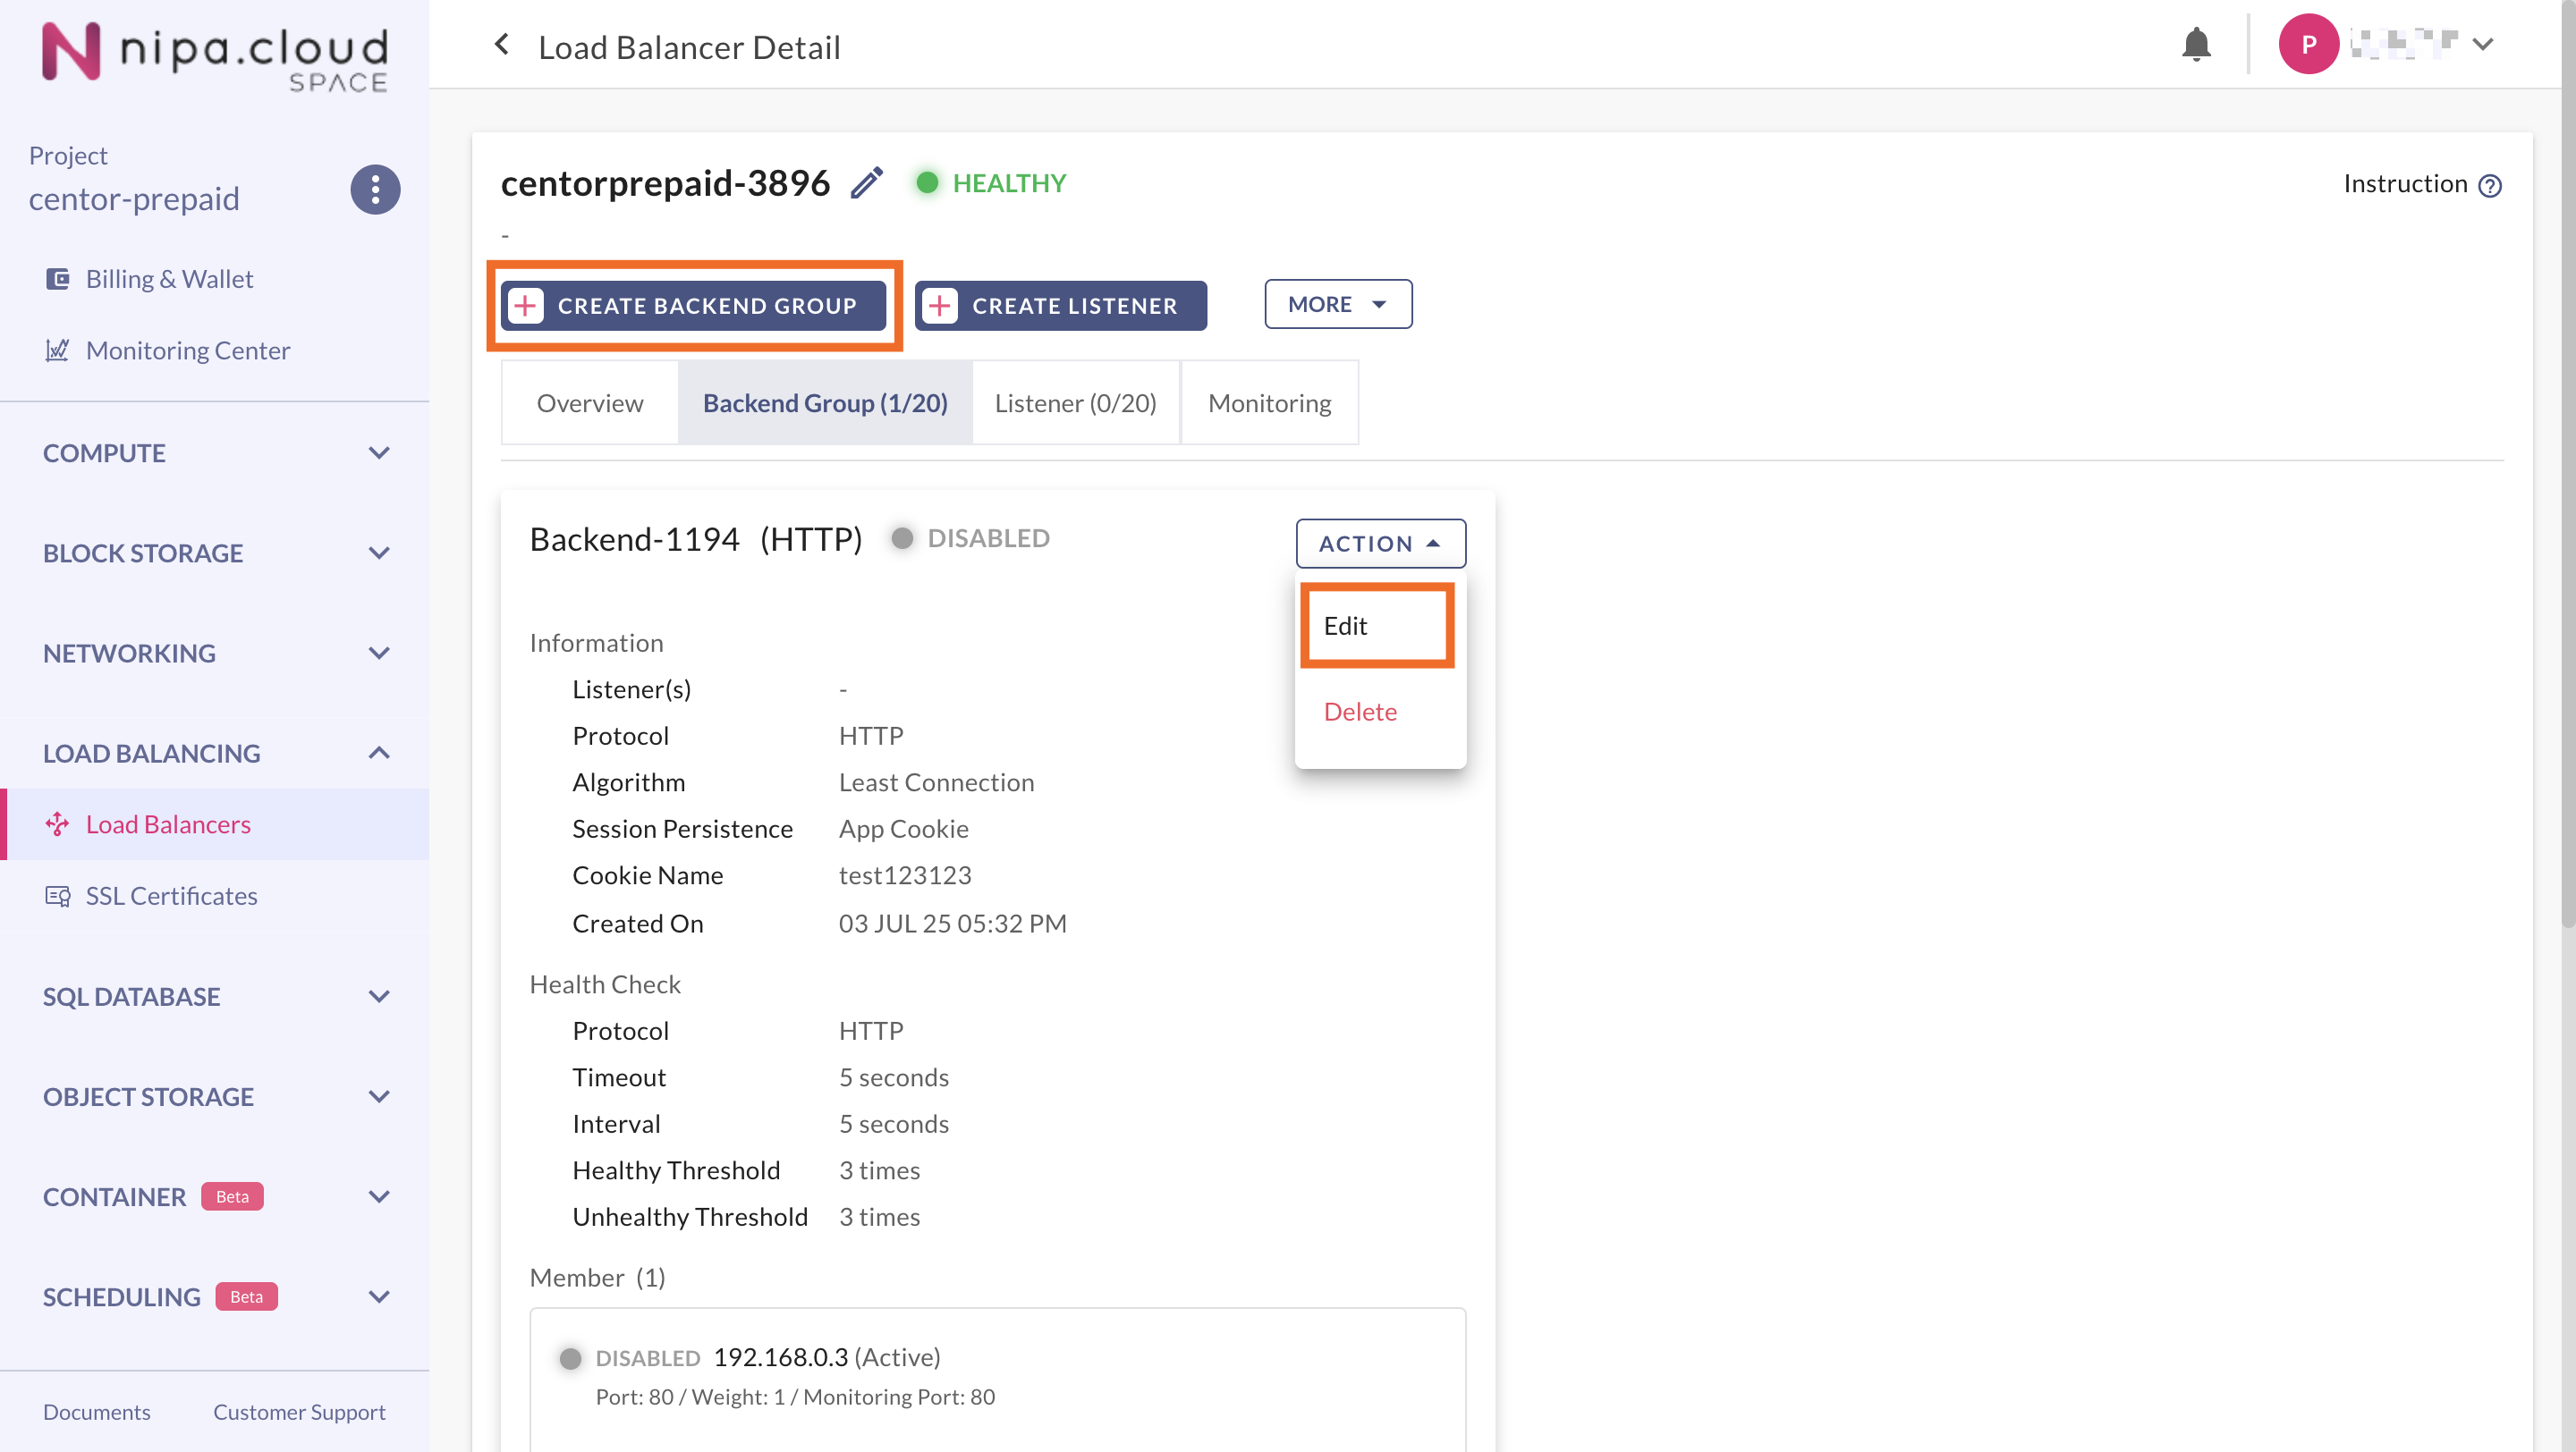The image size is (2576, 1452).
Task: Select Edit from the action menu
Action: pyautogui.click(x=1345, y=626)
